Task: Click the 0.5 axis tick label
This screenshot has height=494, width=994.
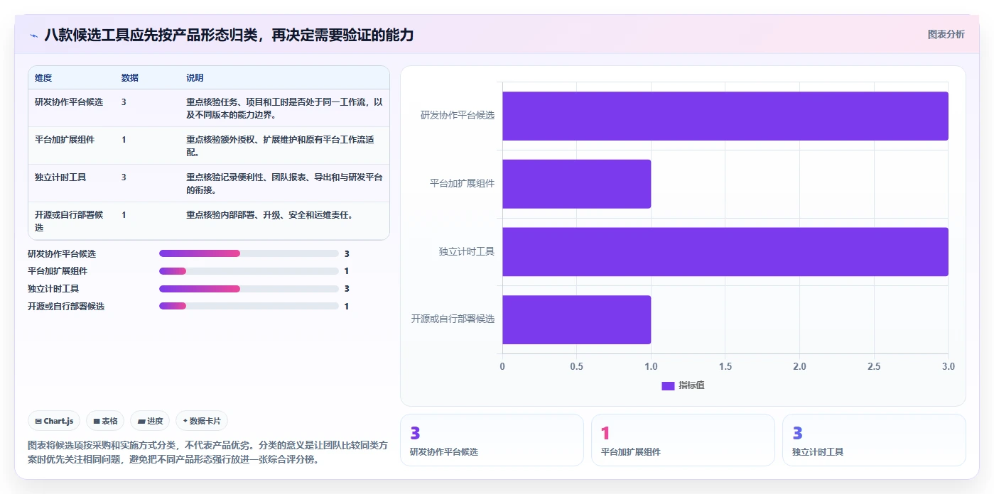Action: [x=576, y=366]
